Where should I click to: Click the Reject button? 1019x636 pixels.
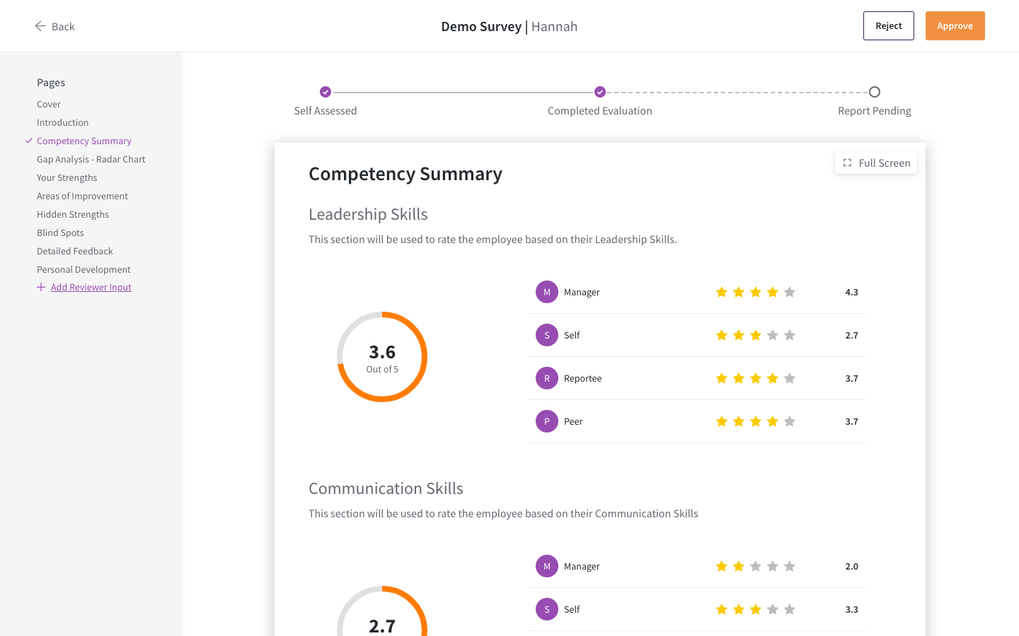[888, 25]
